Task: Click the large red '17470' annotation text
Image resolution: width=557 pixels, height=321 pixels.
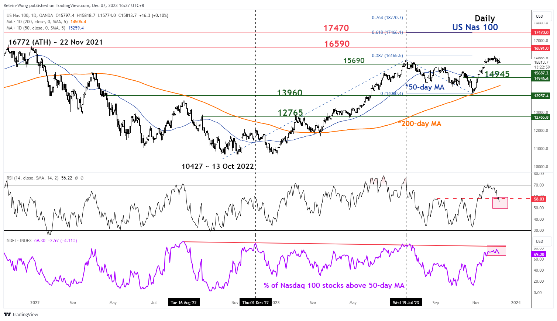Action: 336,28
